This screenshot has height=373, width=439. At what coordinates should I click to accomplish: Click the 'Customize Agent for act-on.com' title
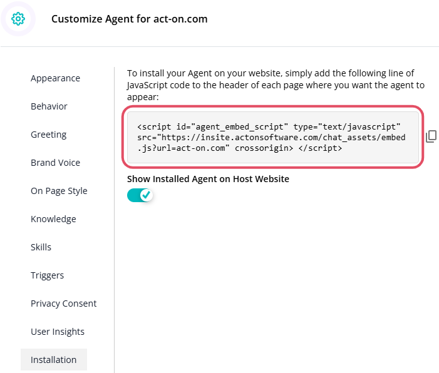pos(130,19)
